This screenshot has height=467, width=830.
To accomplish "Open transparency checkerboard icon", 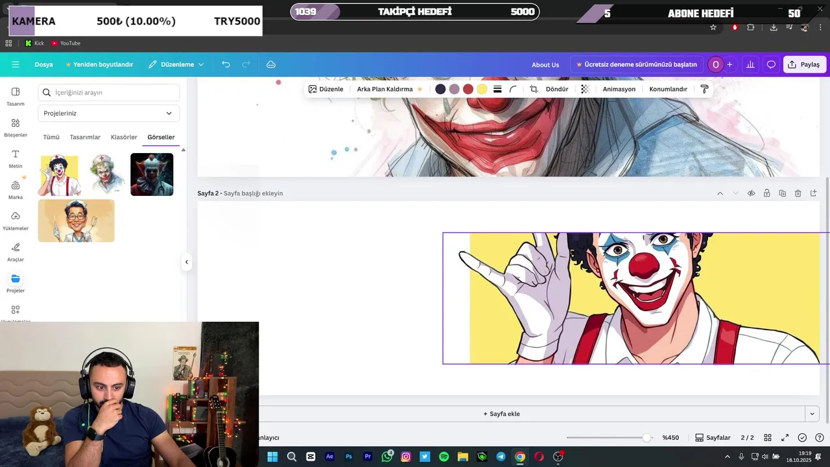I will (585, 89).
